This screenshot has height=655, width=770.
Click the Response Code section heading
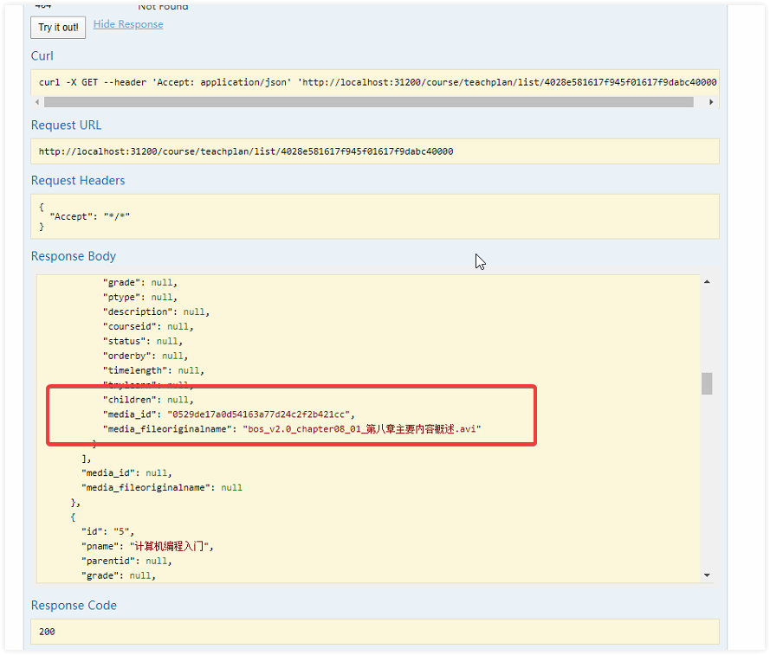point(74,606)
